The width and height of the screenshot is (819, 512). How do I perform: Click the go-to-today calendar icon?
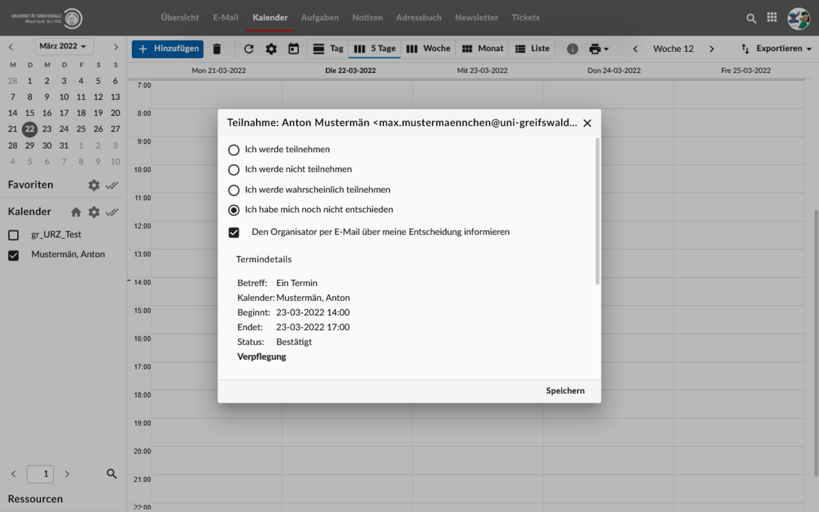click(x=293, y=49)
